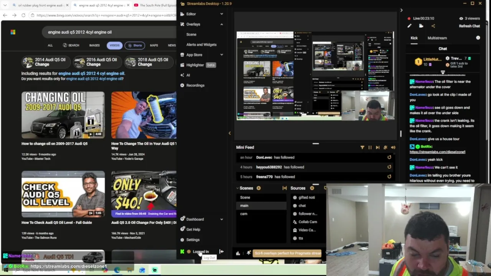
Task: Click the notifications bell in the footer
Action: [x=249, y=253]
